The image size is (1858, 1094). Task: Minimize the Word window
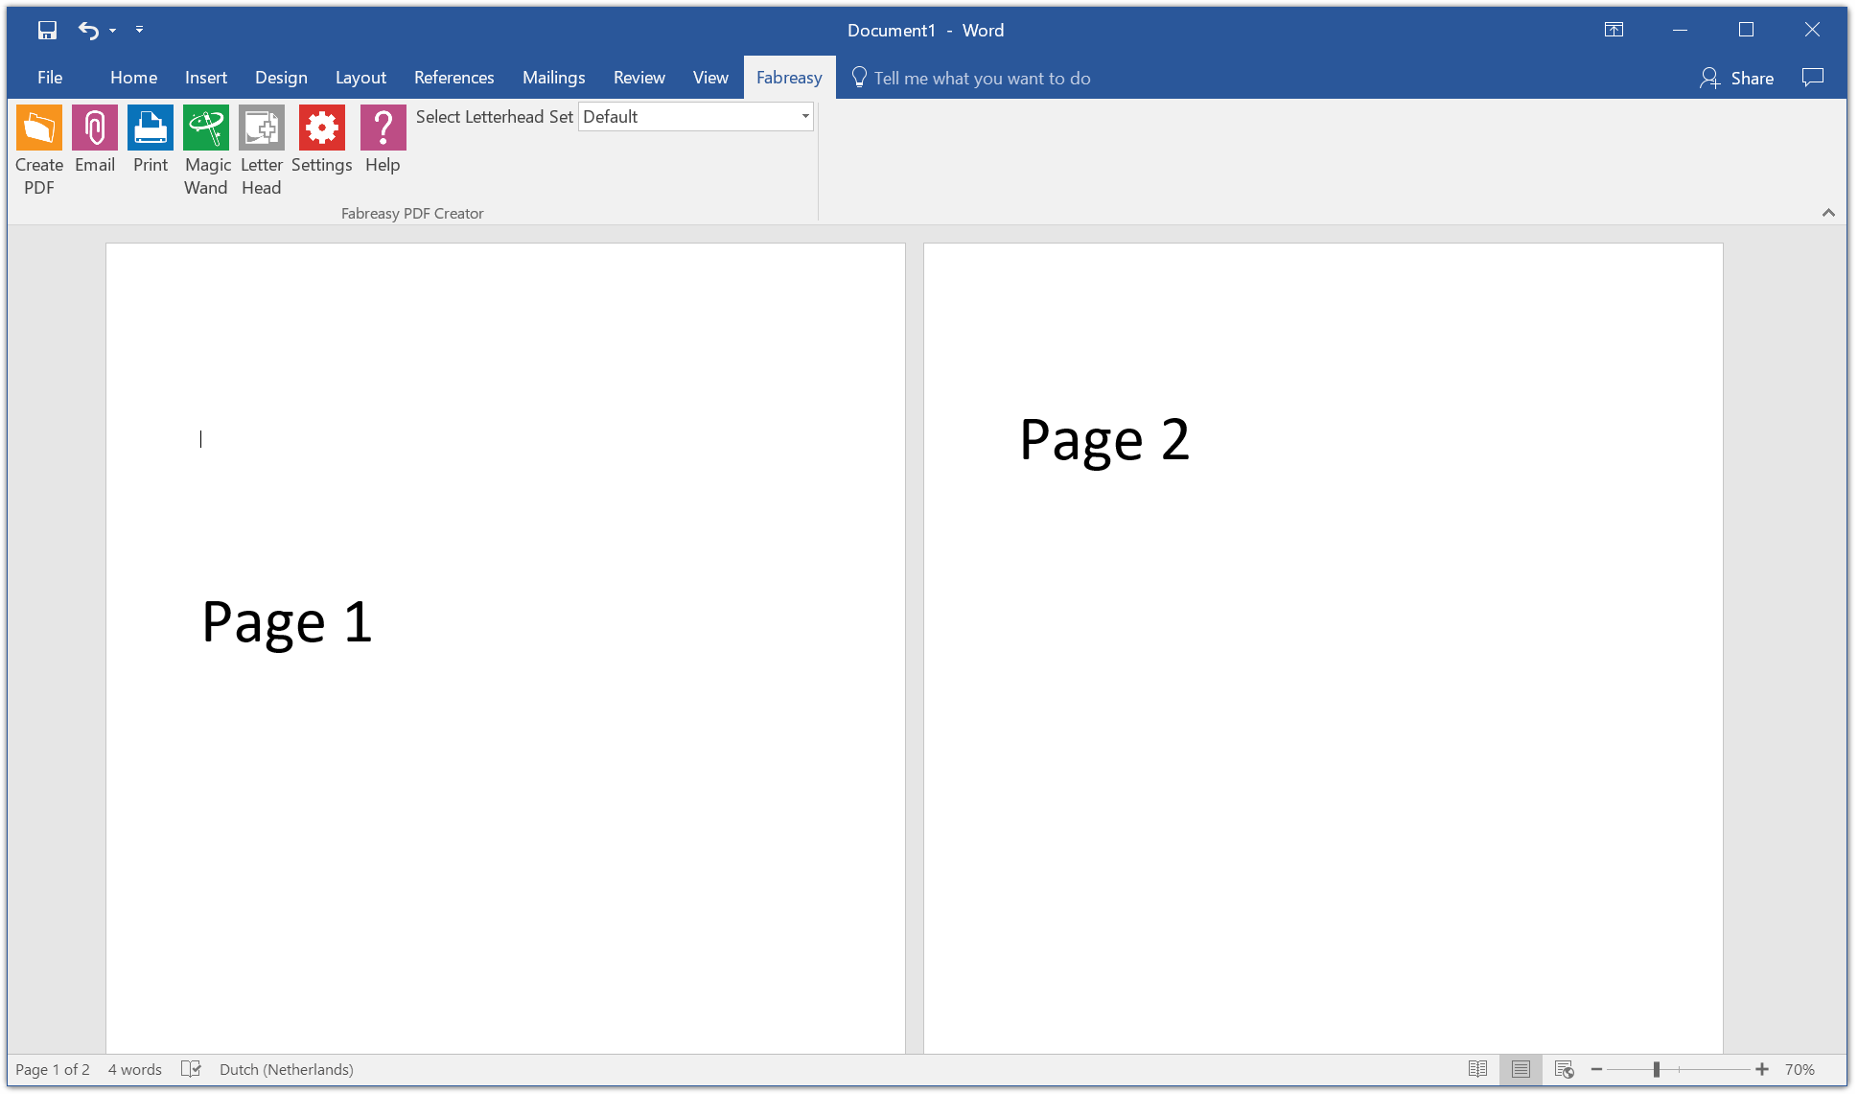pos(1680,30)
